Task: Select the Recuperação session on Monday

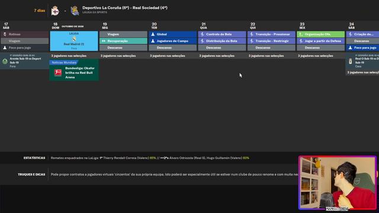Action: tap(123, 41)
